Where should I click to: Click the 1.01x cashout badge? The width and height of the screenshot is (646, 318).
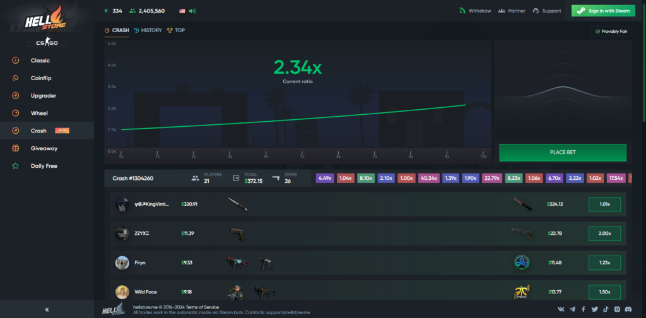(x=604, y=204)
